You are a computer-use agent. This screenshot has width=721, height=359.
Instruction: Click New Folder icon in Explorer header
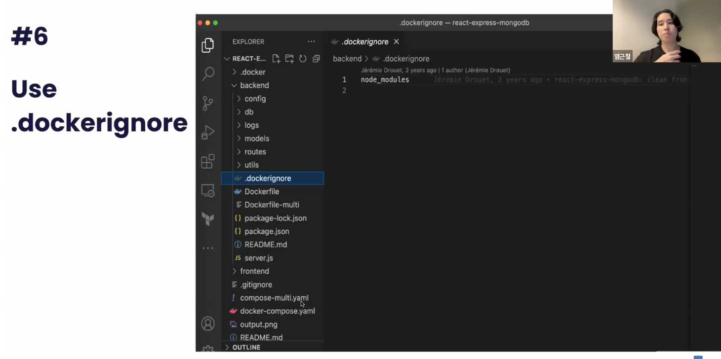(289, 59)
